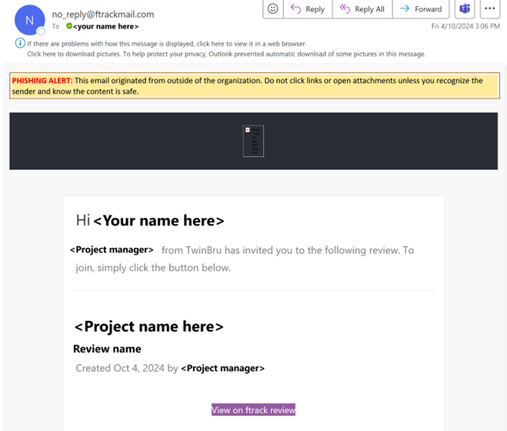Click the sender avatar with letter N
This screenshot has height=431, width=507.
coord(30,20)
